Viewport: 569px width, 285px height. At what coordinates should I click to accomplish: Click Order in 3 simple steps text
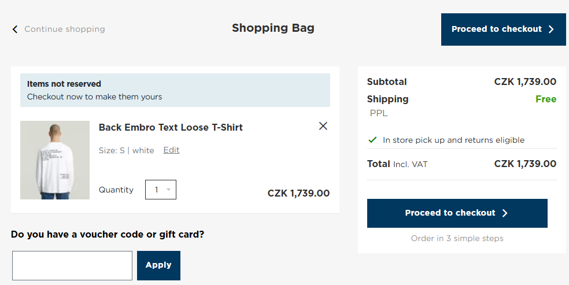click(x=457, y=238)
